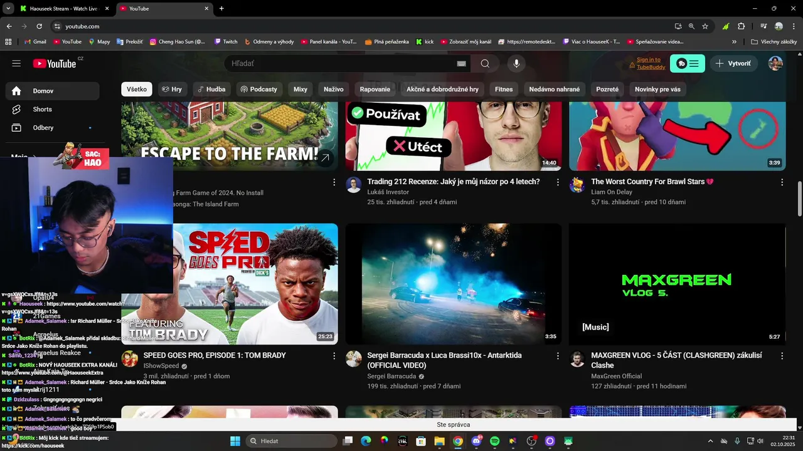
Task: Open Discord from the taskbar
Action: click(x=476, y=441)
